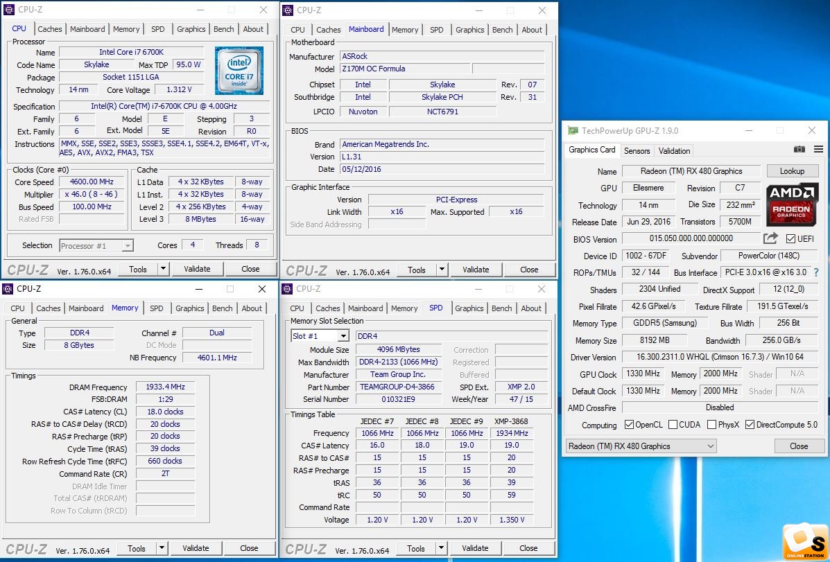Click Validate in the Motherboard window
This screenshot has width=830, height=562.
pyautogui.click(x=476, y=270)
